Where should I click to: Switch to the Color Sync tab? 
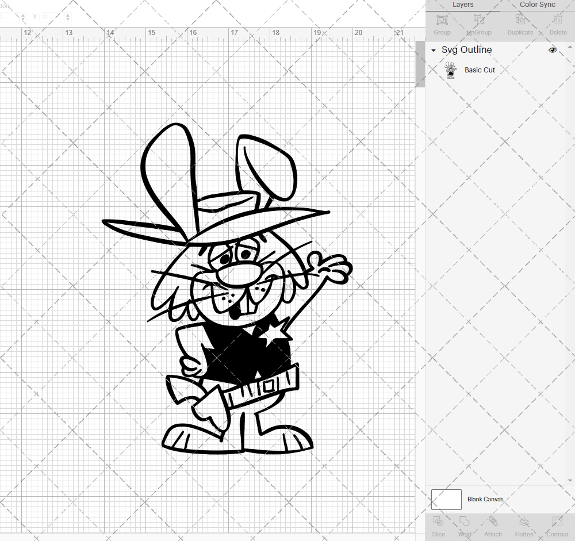537,5
